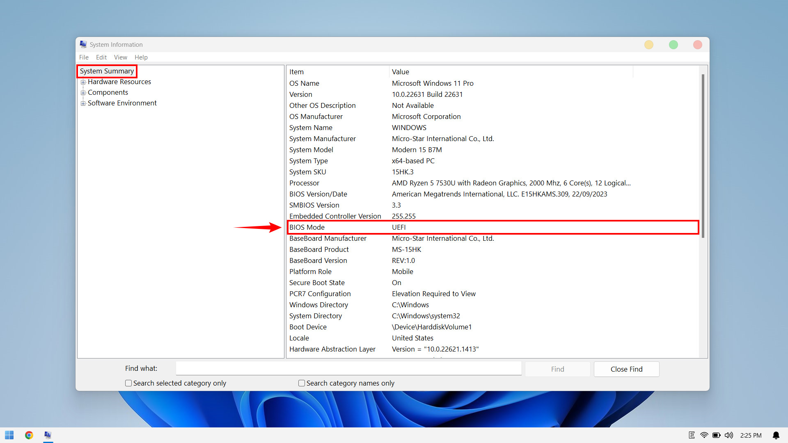Select the Components category

(x=108, y=93)
